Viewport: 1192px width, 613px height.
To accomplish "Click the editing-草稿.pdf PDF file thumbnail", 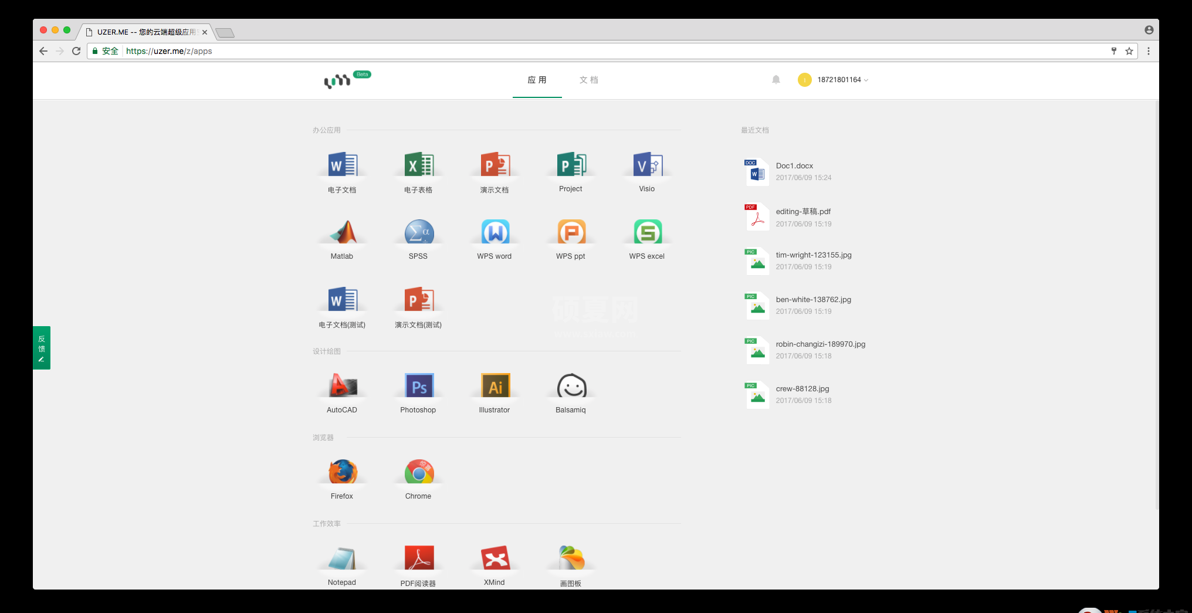I will pos(757,216).
